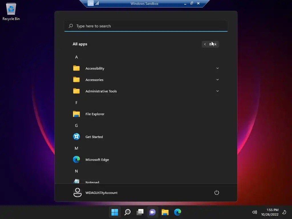Restore down the Windows Sandbox window
The height and width of the screenshot is (219, 292).
click(192, 3)
